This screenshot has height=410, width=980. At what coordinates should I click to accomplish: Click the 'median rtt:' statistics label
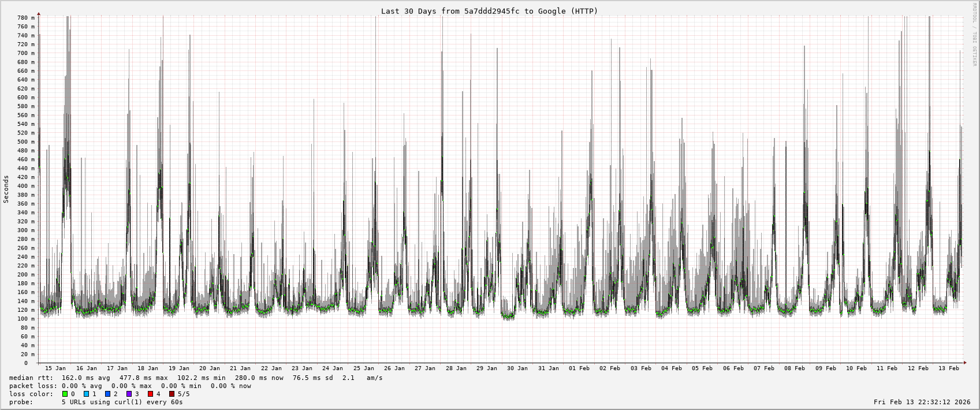32,378
